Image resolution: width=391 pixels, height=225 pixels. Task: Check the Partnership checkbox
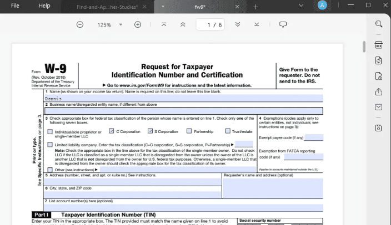189,131
